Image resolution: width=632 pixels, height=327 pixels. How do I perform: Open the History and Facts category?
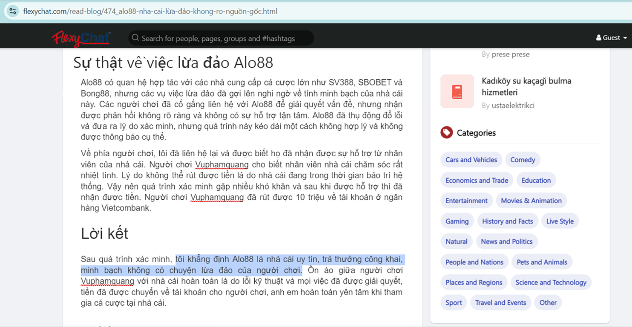[x=507, y=221]
